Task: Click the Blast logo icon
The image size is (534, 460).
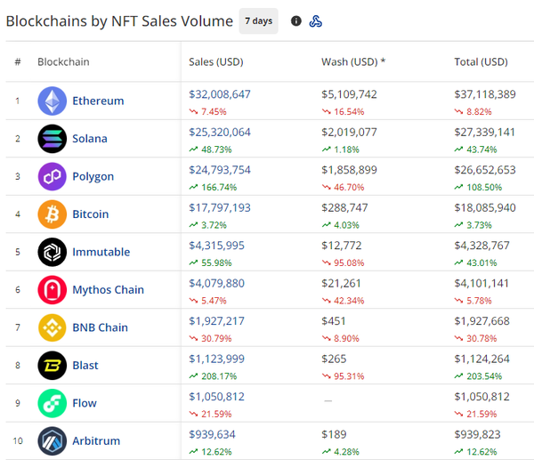Action: 52,366
